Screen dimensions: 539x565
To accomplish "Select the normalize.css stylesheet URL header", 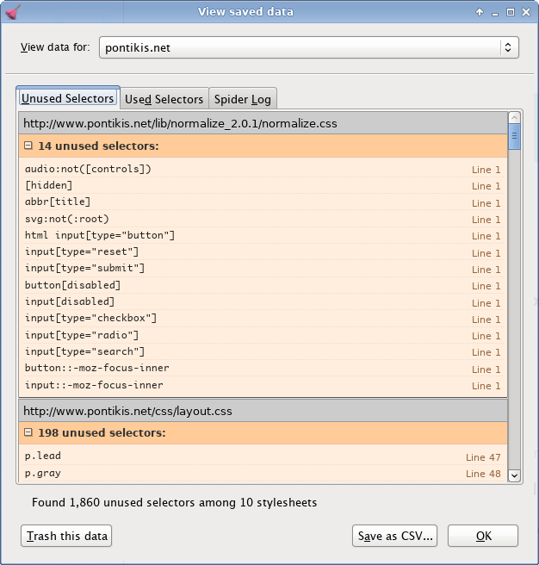I will click(263, 123).
